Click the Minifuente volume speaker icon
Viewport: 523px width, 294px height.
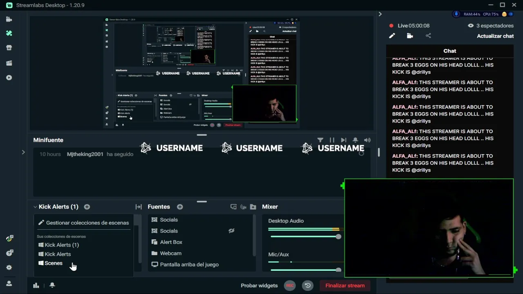(x=367, y=140)
